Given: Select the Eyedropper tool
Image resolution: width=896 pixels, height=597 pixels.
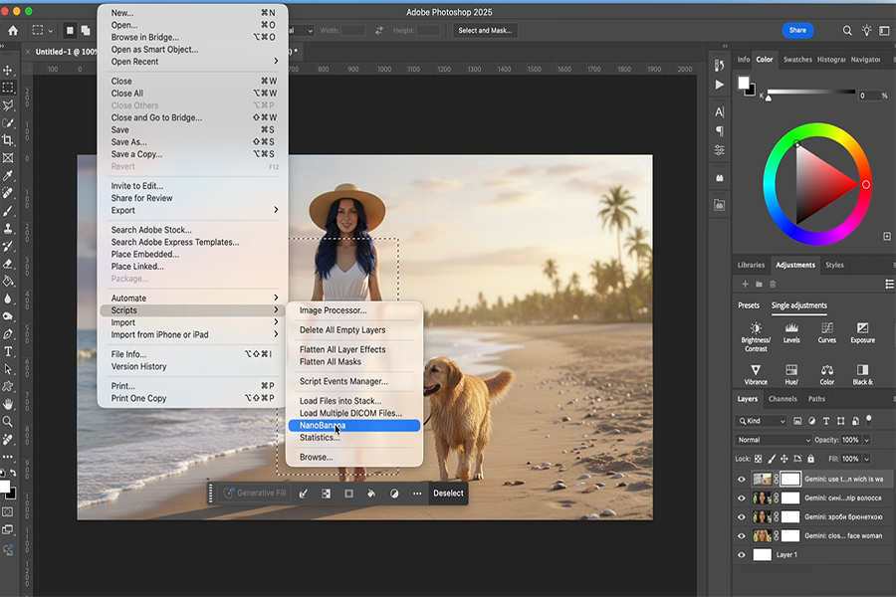Looking at the screenshot, I should 8,175.
